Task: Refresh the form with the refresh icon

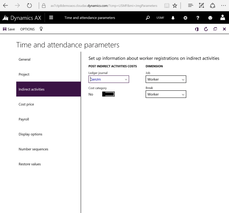Action: tap(206, 29)
